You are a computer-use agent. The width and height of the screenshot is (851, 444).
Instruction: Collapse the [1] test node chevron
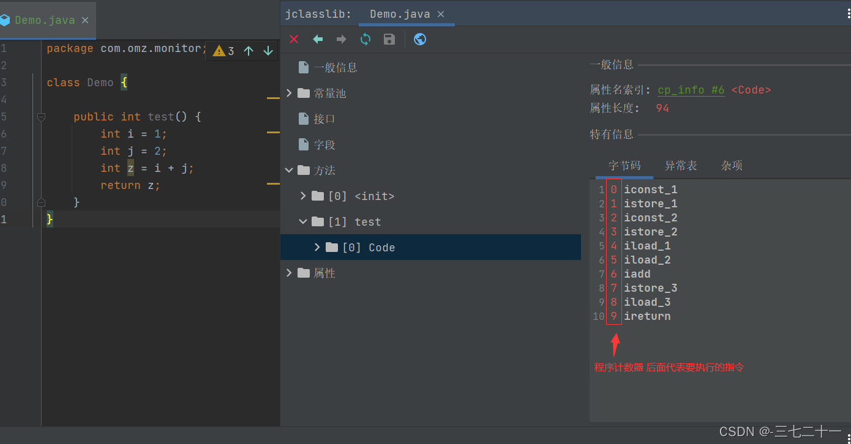(x=303, y=221)
